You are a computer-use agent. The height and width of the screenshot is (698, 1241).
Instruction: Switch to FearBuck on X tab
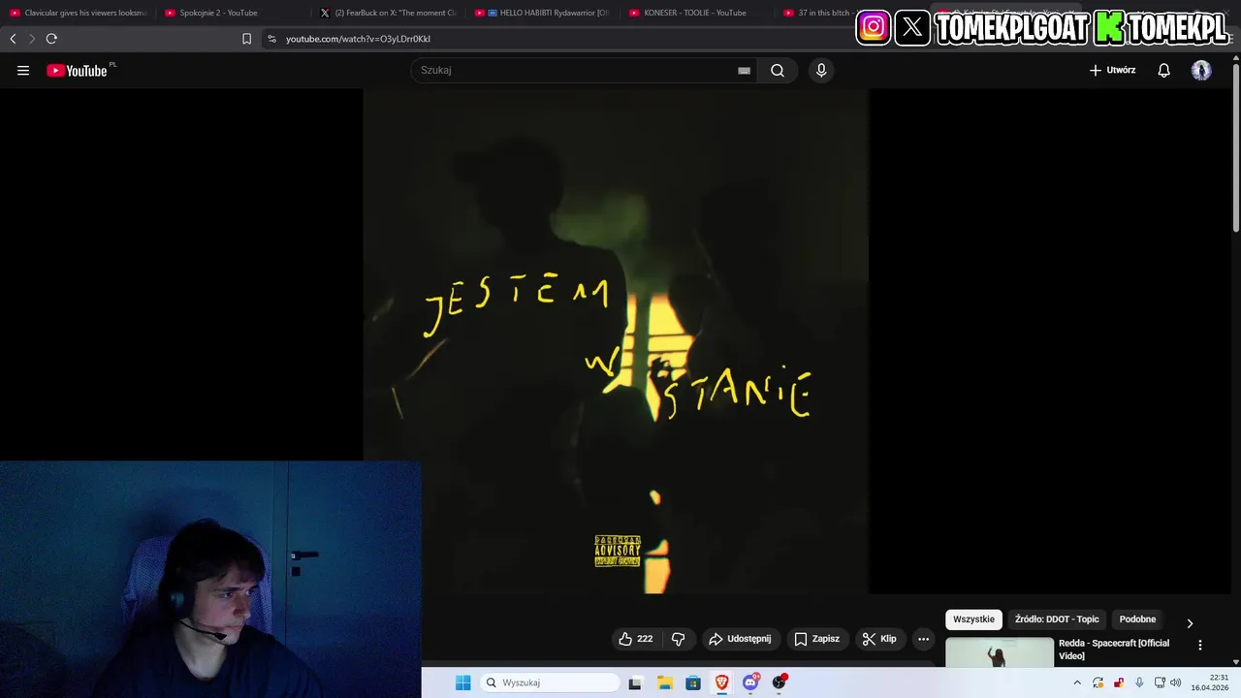pyautogui.click(x=388, y=13)
